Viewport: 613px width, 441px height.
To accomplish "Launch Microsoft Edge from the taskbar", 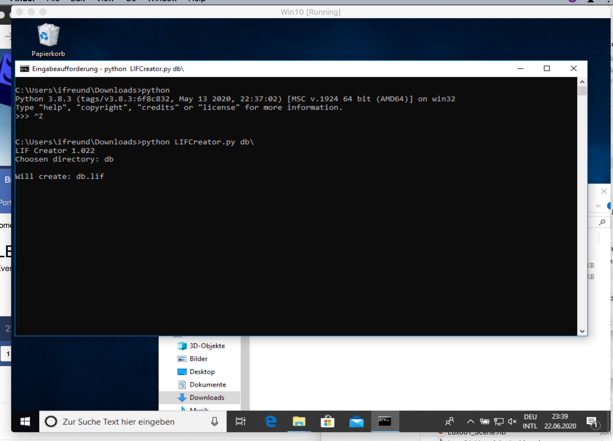I will point(270,421).
